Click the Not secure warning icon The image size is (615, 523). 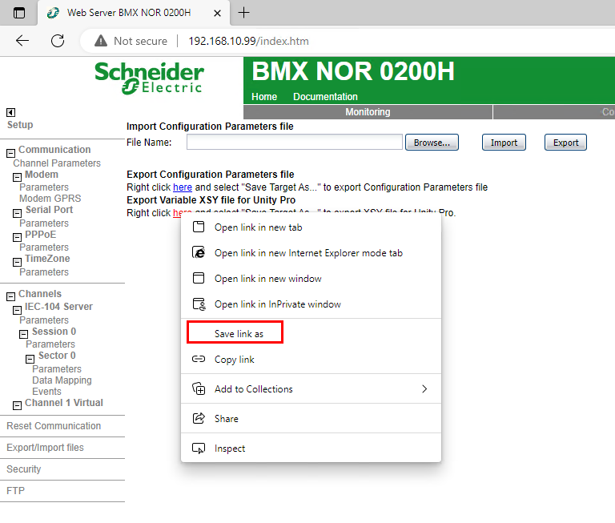[101, 40]
